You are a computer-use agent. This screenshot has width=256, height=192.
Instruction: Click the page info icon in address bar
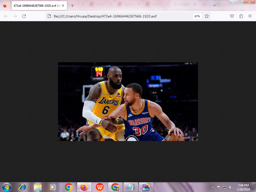[49, 16]
